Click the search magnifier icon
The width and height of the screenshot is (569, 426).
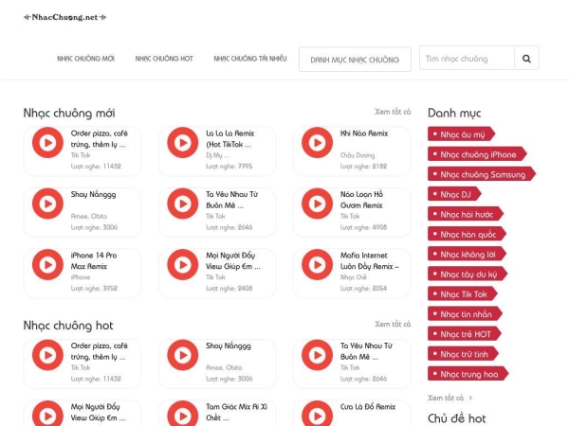tap(526, 59)
